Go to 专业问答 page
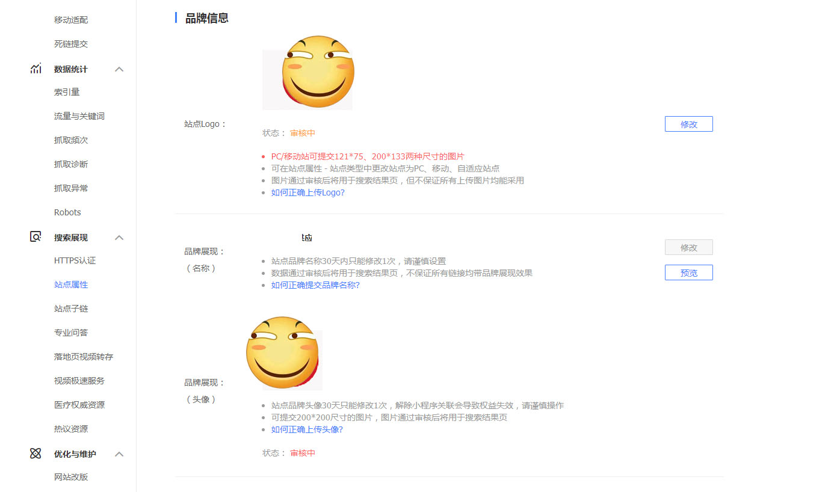 71,333
